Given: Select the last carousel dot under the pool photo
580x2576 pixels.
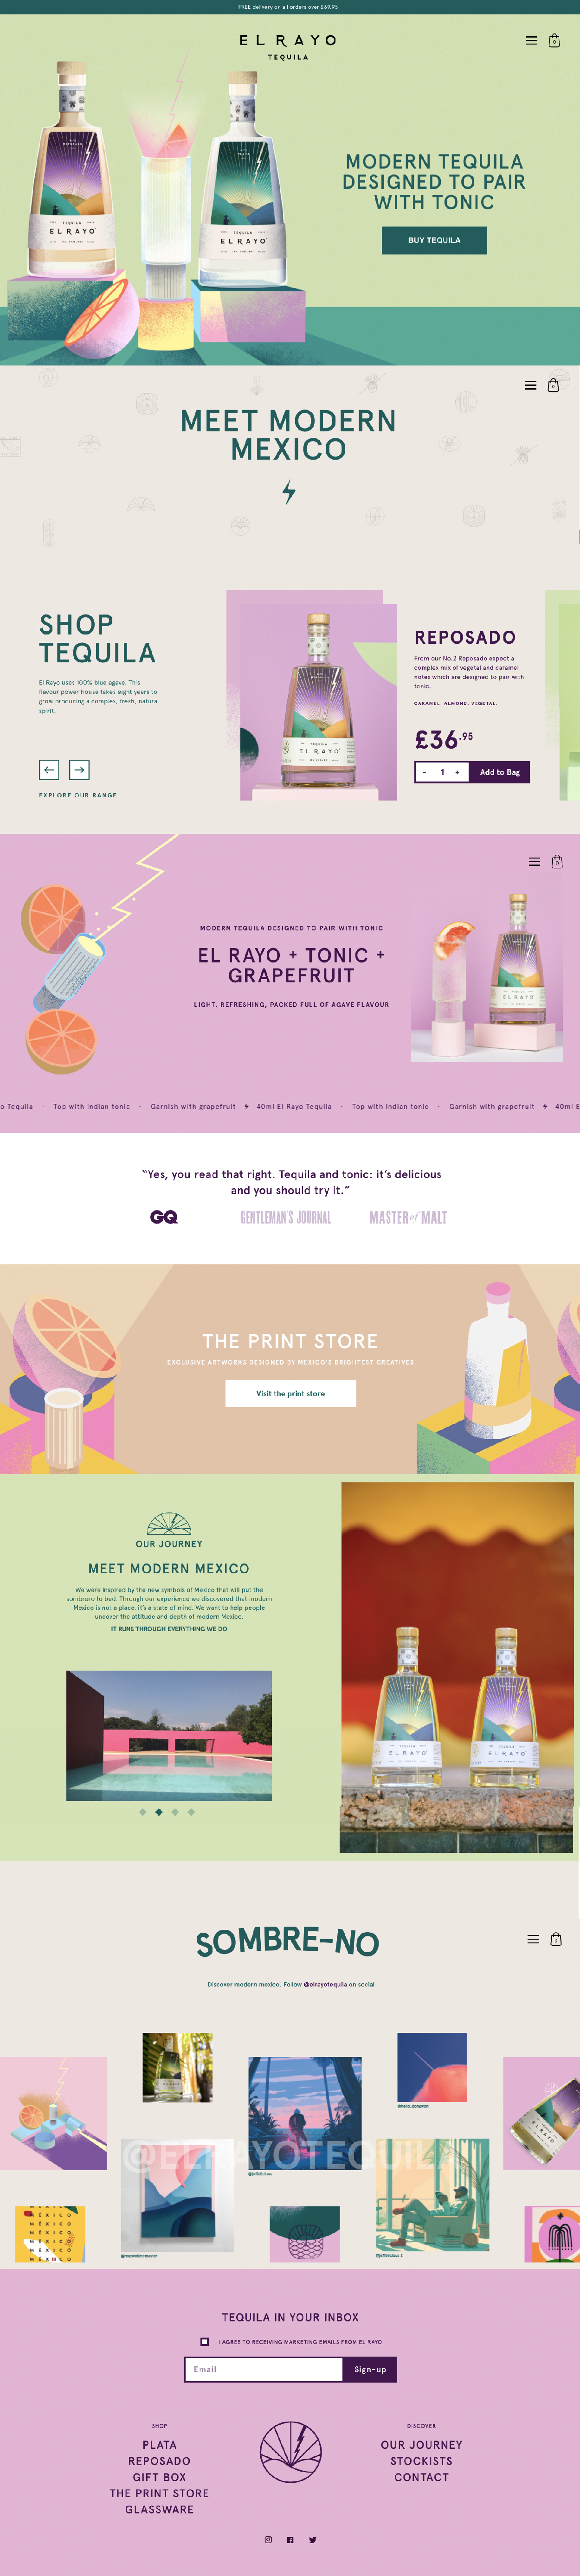Looking at the screenshot, I should 191,1811.
